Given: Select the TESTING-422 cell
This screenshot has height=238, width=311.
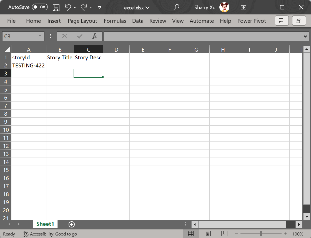Looking at the screenshot, I should click(x=29, y=65).
